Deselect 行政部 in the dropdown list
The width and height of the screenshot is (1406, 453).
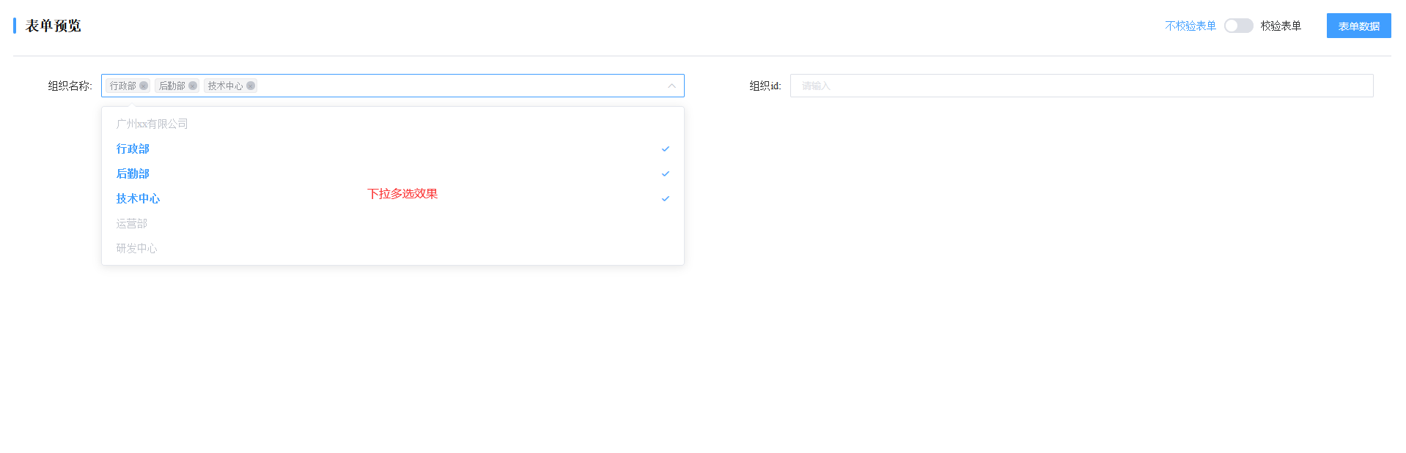point(393,149)
